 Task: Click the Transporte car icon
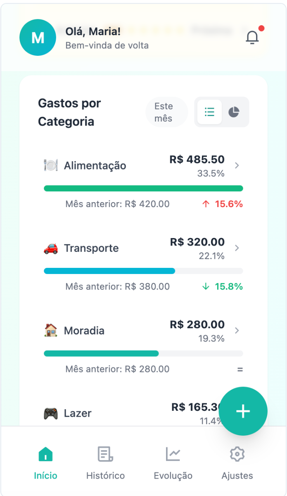coord(51,248)
